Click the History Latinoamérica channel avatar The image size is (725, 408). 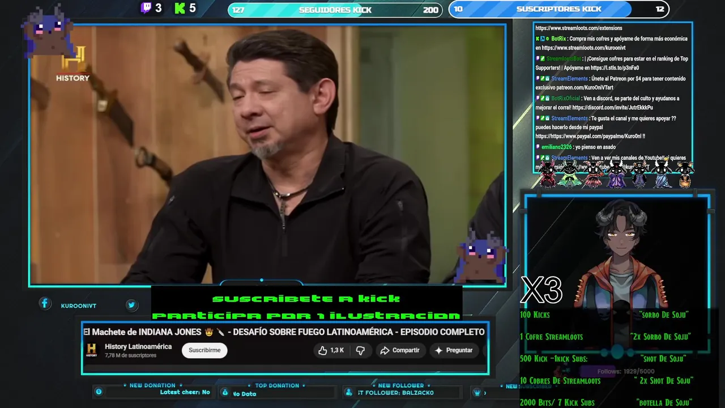click(x=92, y=350)
